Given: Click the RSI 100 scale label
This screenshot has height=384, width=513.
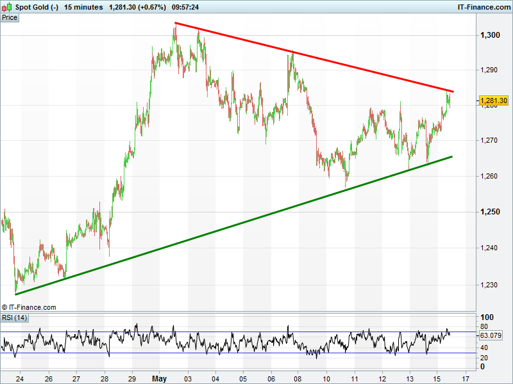Looking at the screenshot, I should 487,317.
